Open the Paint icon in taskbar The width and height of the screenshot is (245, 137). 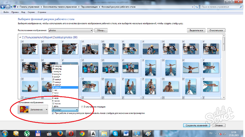pos(149,133)
